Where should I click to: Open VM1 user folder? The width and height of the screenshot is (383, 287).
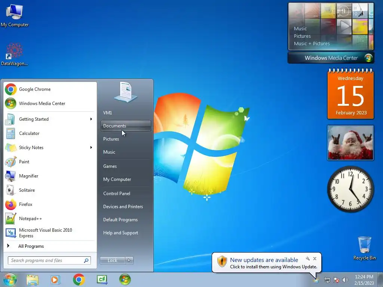click(x=126, y=113)
